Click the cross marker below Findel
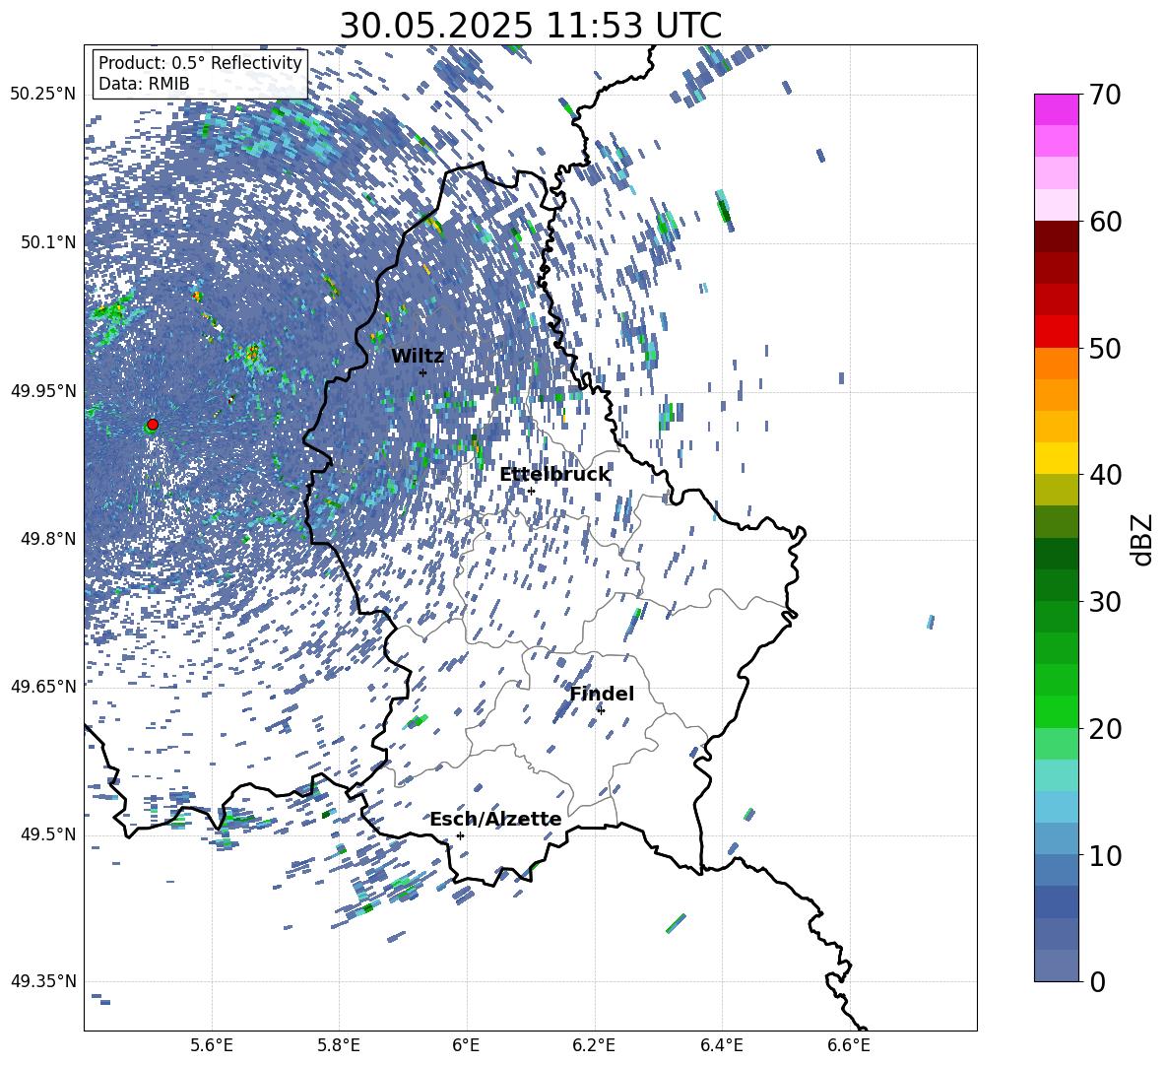Image resolution: width=1166 pixels, height=1065 pixels. pyautogui.click(x=601, y=710)
